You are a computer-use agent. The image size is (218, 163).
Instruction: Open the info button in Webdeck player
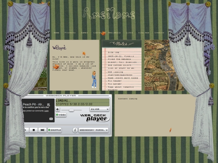click(x=75, y=130)
